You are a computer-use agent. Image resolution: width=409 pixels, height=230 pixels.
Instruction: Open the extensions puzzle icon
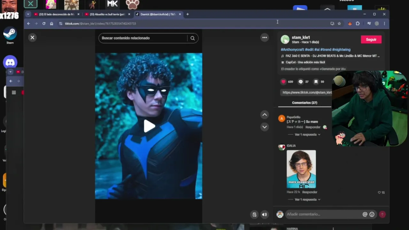coord(358,23)
